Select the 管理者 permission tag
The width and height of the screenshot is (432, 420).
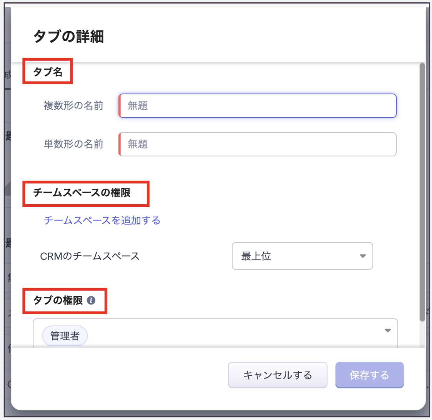pos(65,337)
